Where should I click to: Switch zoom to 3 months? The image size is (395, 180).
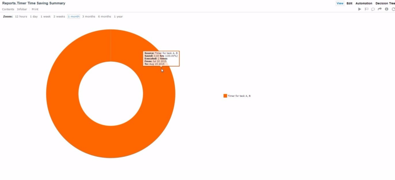tap(89, 17)
